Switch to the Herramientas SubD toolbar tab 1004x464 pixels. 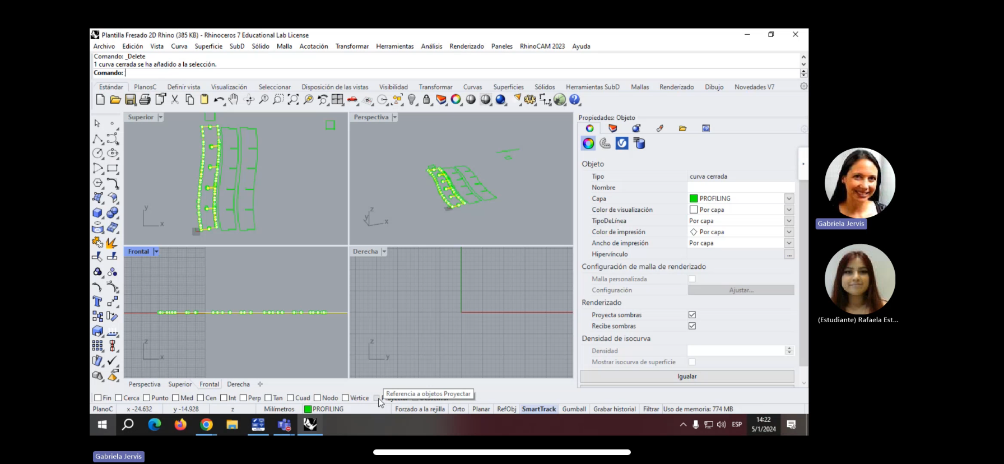click(x=592, y=87)
